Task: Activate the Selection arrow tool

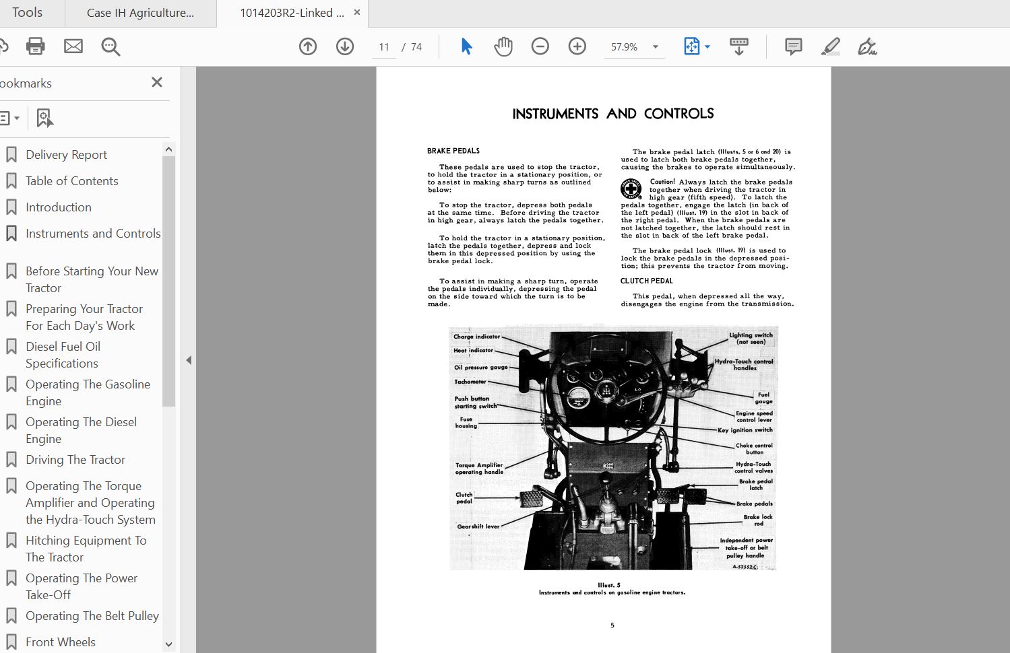Action: point(465,46)
